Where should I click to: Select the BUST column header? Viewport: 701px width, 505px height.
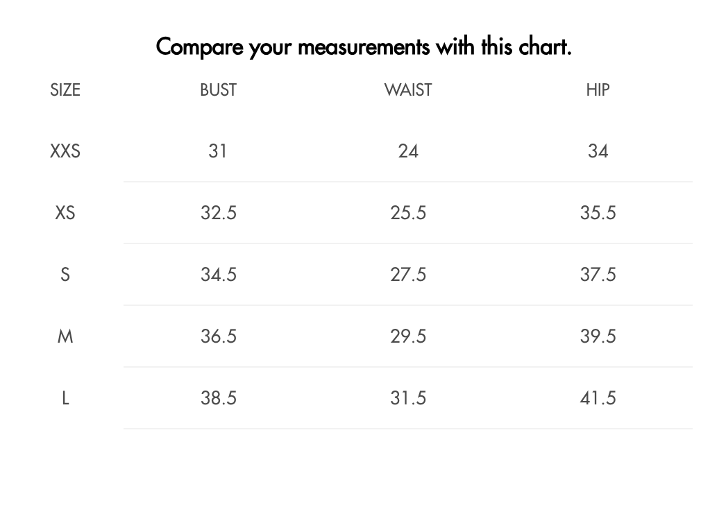[x=218, y=90]
